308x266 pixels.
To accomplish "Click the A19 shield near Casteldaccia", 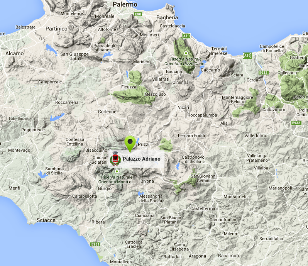I will (x=186, y=36).
